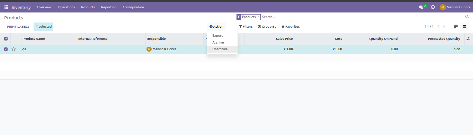The width and height of the screenshot is (473, 135).
Task: Open optional columns settings icon
Action: coord(468,39)
